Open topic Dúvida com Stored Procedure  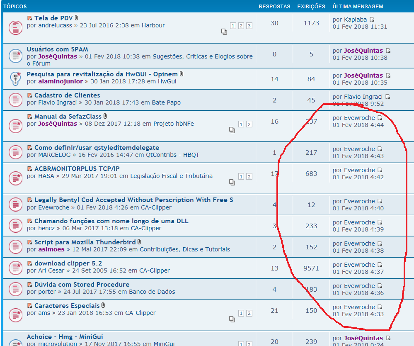[x=82, y=285]
